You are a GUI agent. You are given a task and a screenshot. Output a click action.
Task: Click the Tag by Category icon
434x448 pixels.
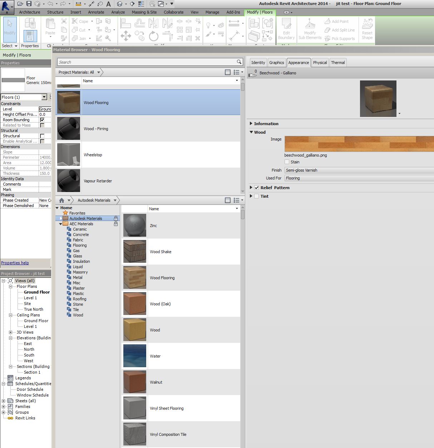(x=100, y=4)
